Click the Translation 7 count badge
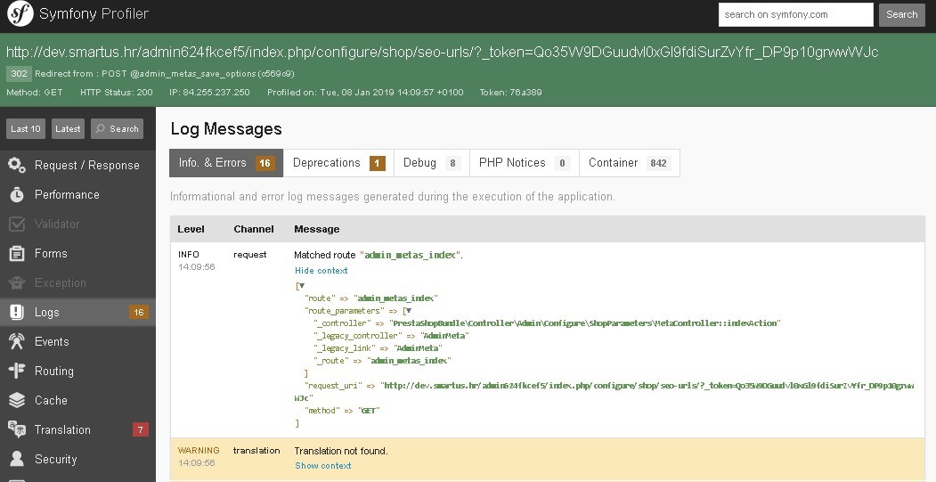This screenshot has width=936, height=482. coord(141,429)
